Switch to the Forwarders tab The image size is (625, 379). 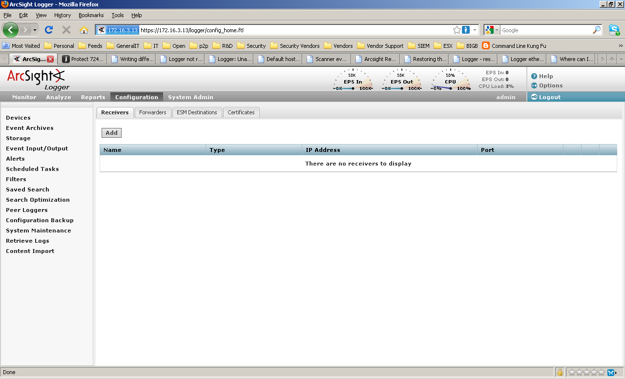tap(153, 112)
